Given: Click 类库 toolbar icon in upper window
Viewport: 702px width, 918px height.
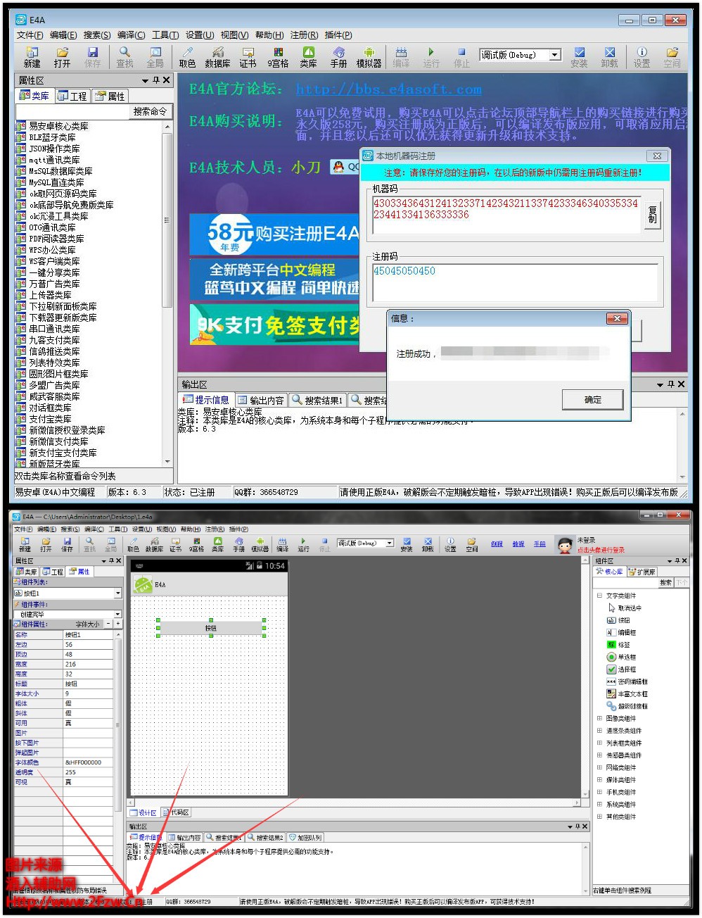Looking at the screenshot, I should 308,57.
